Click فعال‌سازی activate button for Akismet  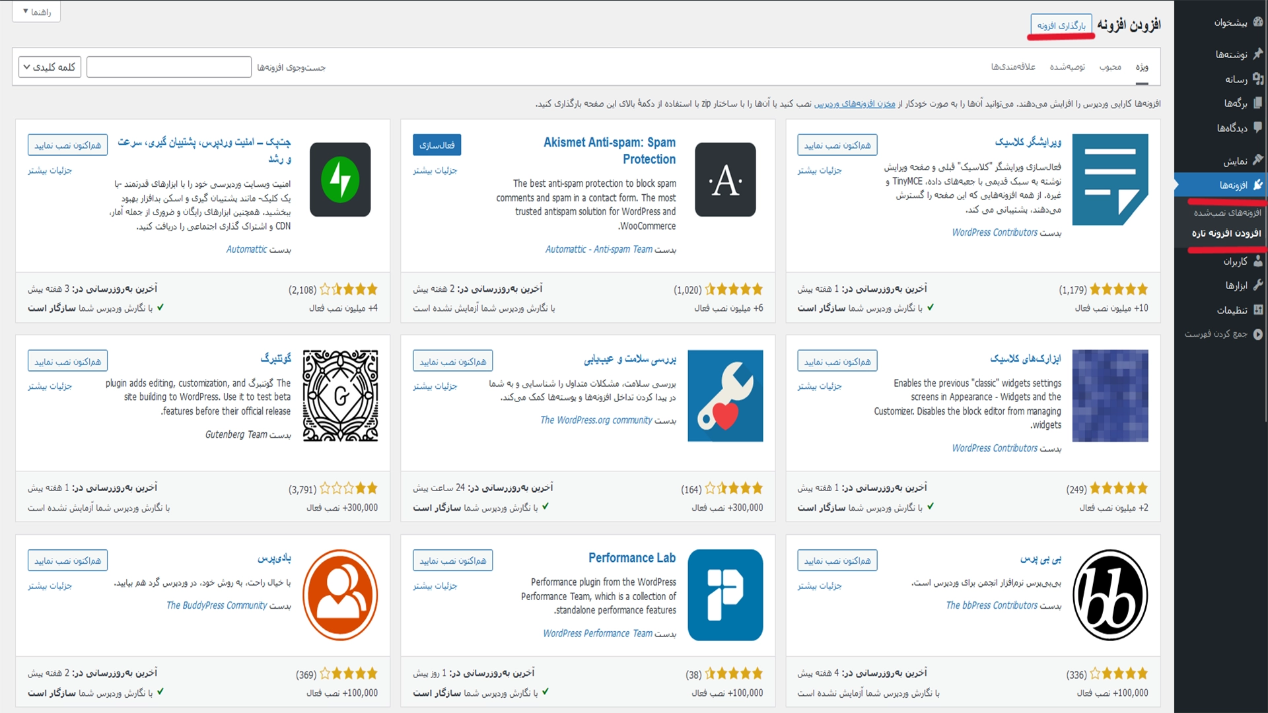(437, 145)
